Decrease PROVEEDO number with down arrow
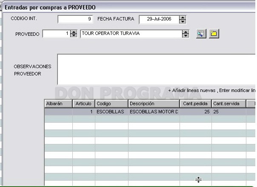The height and width of the screenshot is (187, 257). [x=74, y=35]
